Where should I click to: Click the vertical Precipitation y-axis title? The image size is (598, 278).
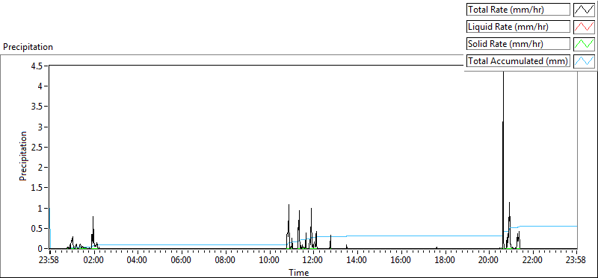coord(23,156)
